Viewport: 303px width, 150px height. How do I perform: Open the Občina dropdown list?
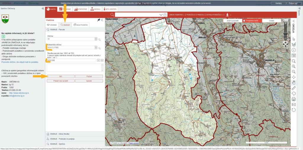click(x=96, y=39)
